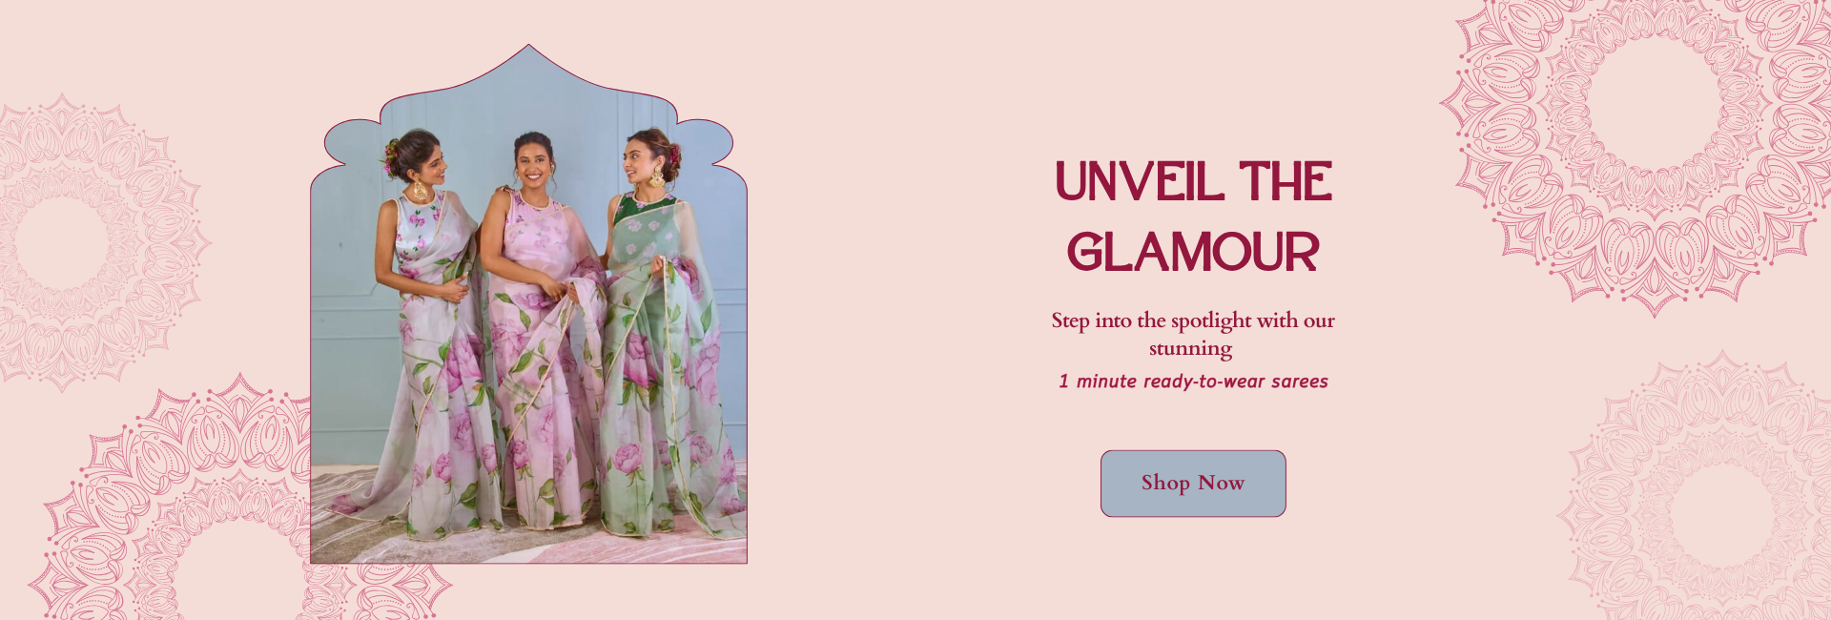Click the gold earring of the left woman
Viewport: 1831px width, 620px height.
click(x=420, y=190)
